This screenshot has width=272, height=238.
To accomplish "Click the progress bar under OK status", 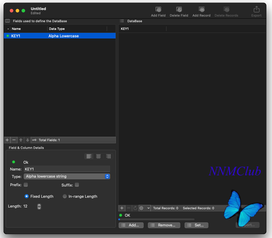I will [x=156, y=219].
